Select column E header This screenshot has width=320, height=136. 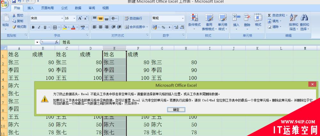(x=114, y=48)
